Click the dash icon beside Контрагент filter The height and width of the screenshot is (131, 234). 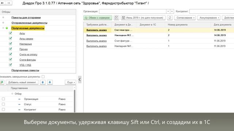coord(19,110)
